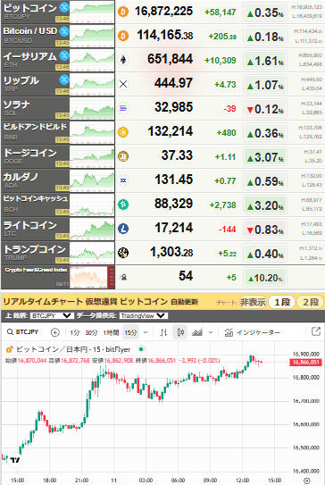Open the インジケーター indicators menu
The image size is (325, 485).
coord(253,332)
